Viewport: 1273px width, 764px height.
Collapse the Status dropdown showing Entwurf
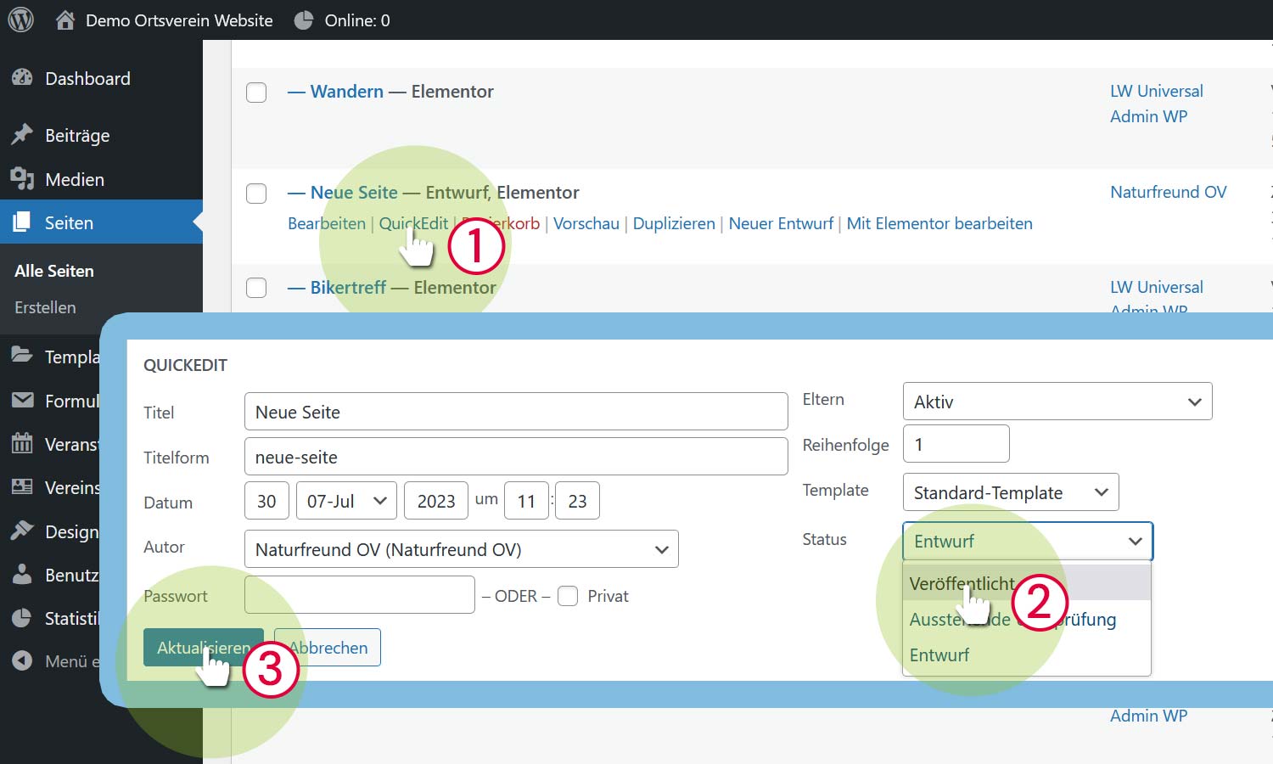(1028, 541)
